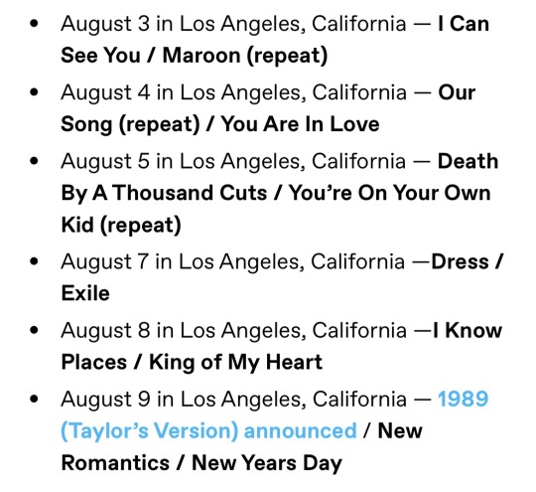Select the Death bold text on August 5 line
536x492 pixels.
(x=468, y=161)
